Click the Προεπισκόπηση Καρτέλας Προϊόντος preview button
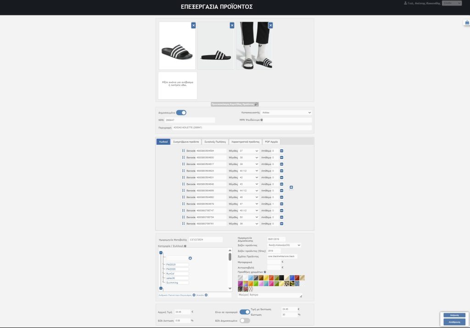This screenshot has width=470, height=328. click(x=235, y=104)
